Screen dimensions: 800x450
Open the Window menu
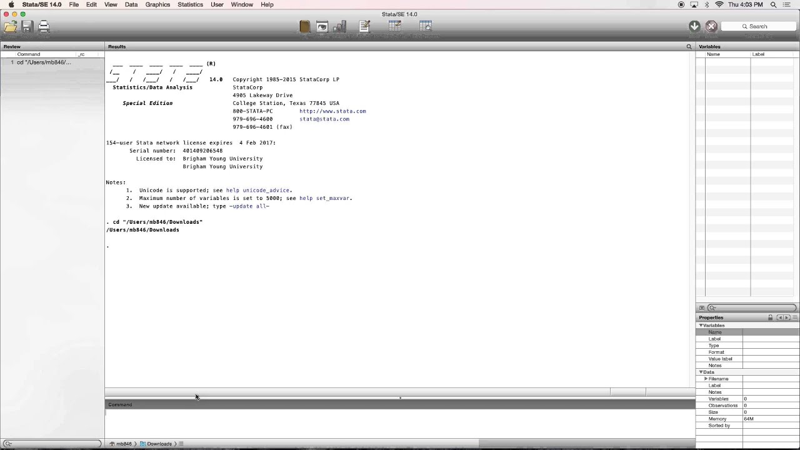(242, 4)
